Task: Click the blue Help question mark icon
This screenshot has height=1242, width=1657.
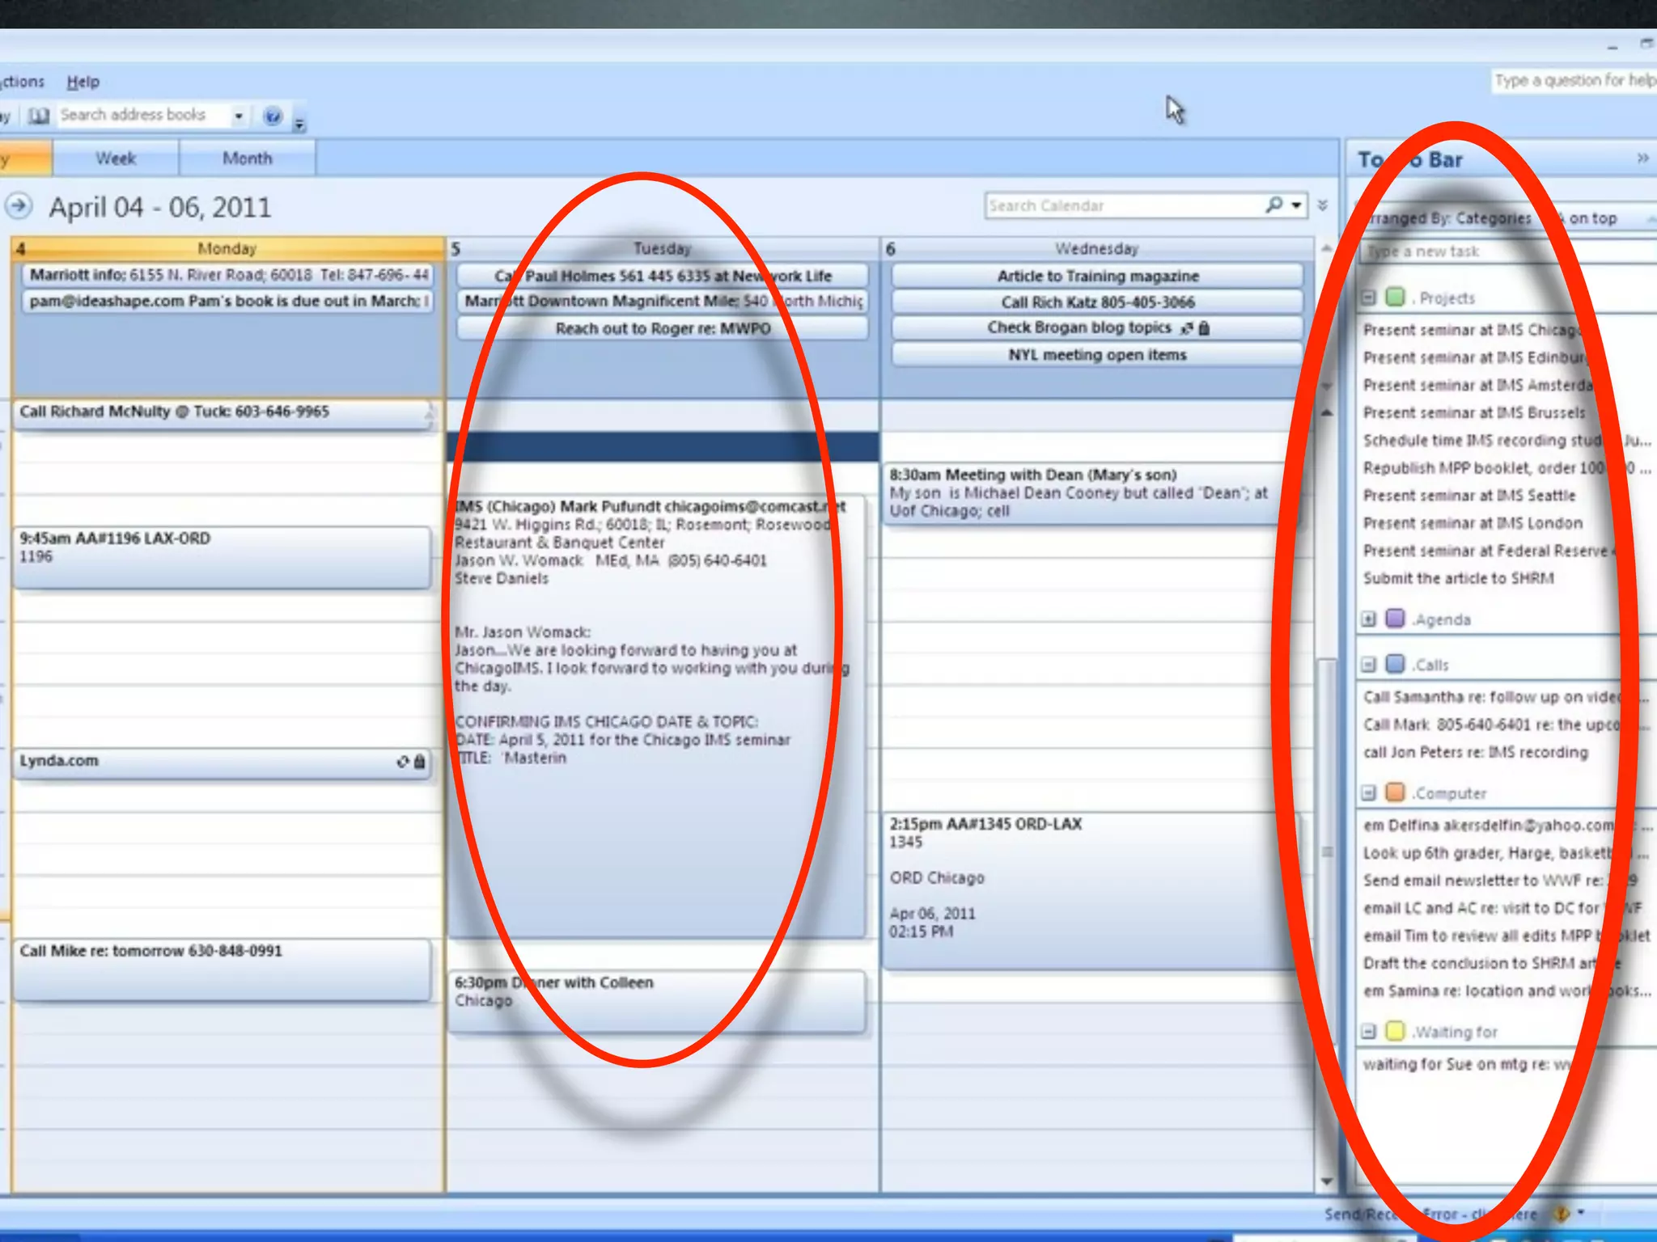Action: (x=273, y=116)
